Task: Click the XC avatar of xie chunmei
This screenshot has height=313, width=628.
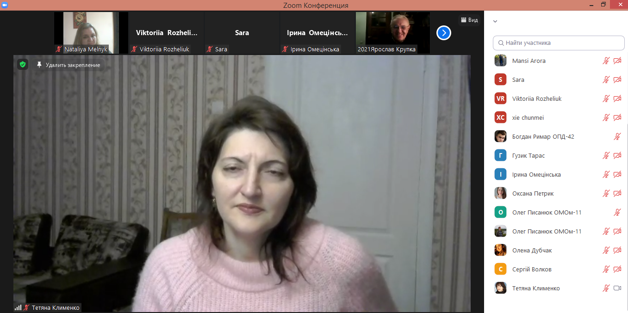Action: [500, 117]
